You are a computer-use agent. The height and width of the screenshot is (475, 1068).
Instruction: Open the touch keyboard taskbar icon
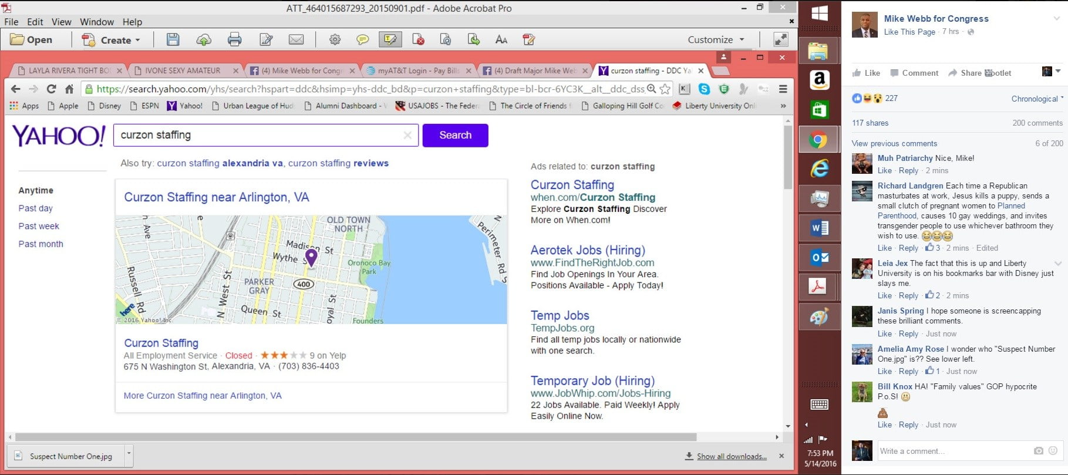819,405
